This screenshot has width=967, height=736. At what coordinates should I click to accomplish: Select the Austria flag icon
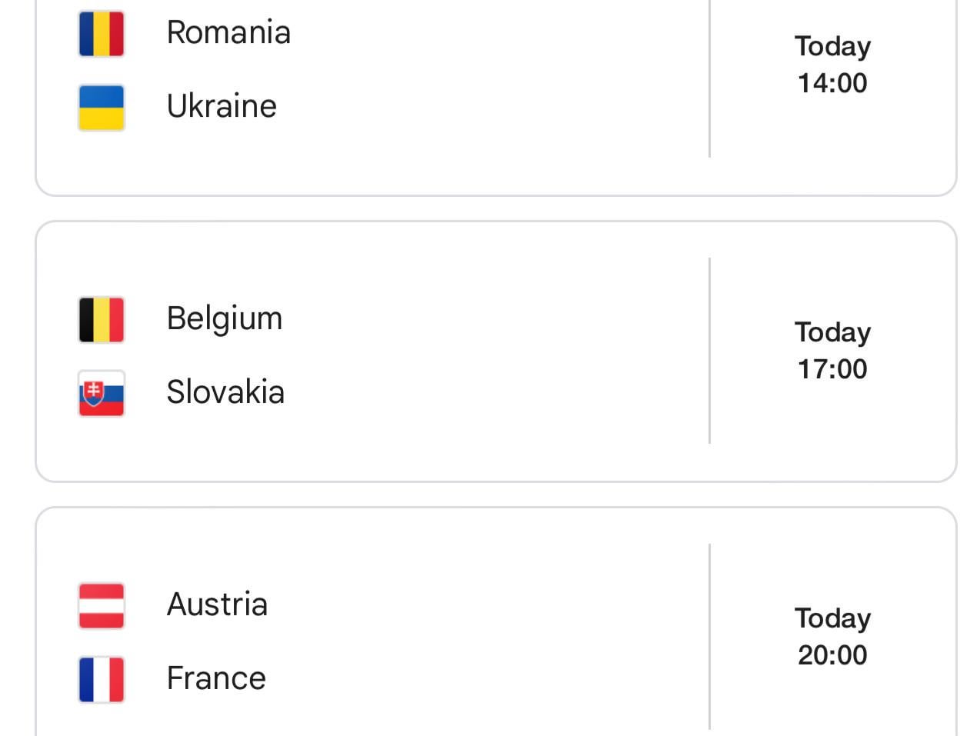coord(102,604)
